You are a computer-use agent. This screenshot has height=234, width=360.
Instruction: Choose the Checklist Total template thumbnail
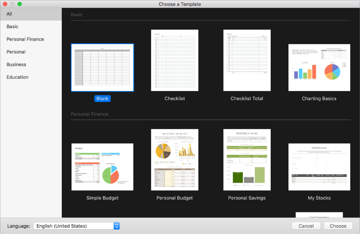247,60
